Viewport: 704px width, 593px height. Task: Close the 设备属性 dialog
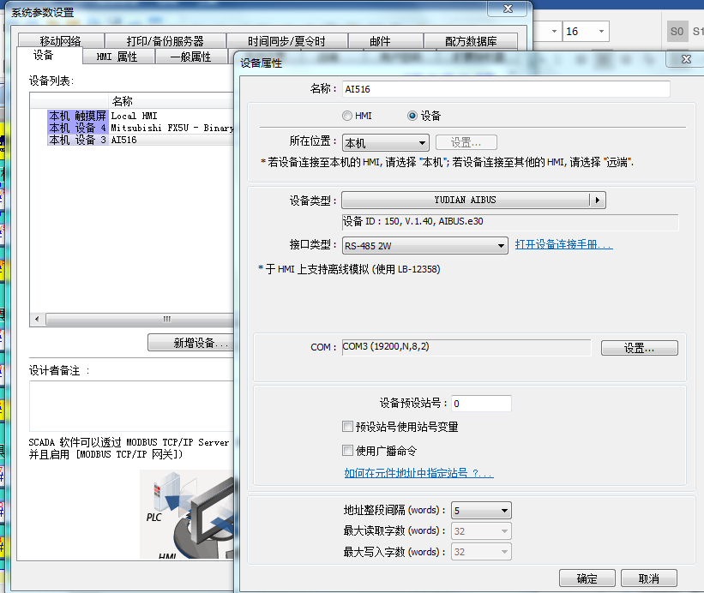[685, 59]
